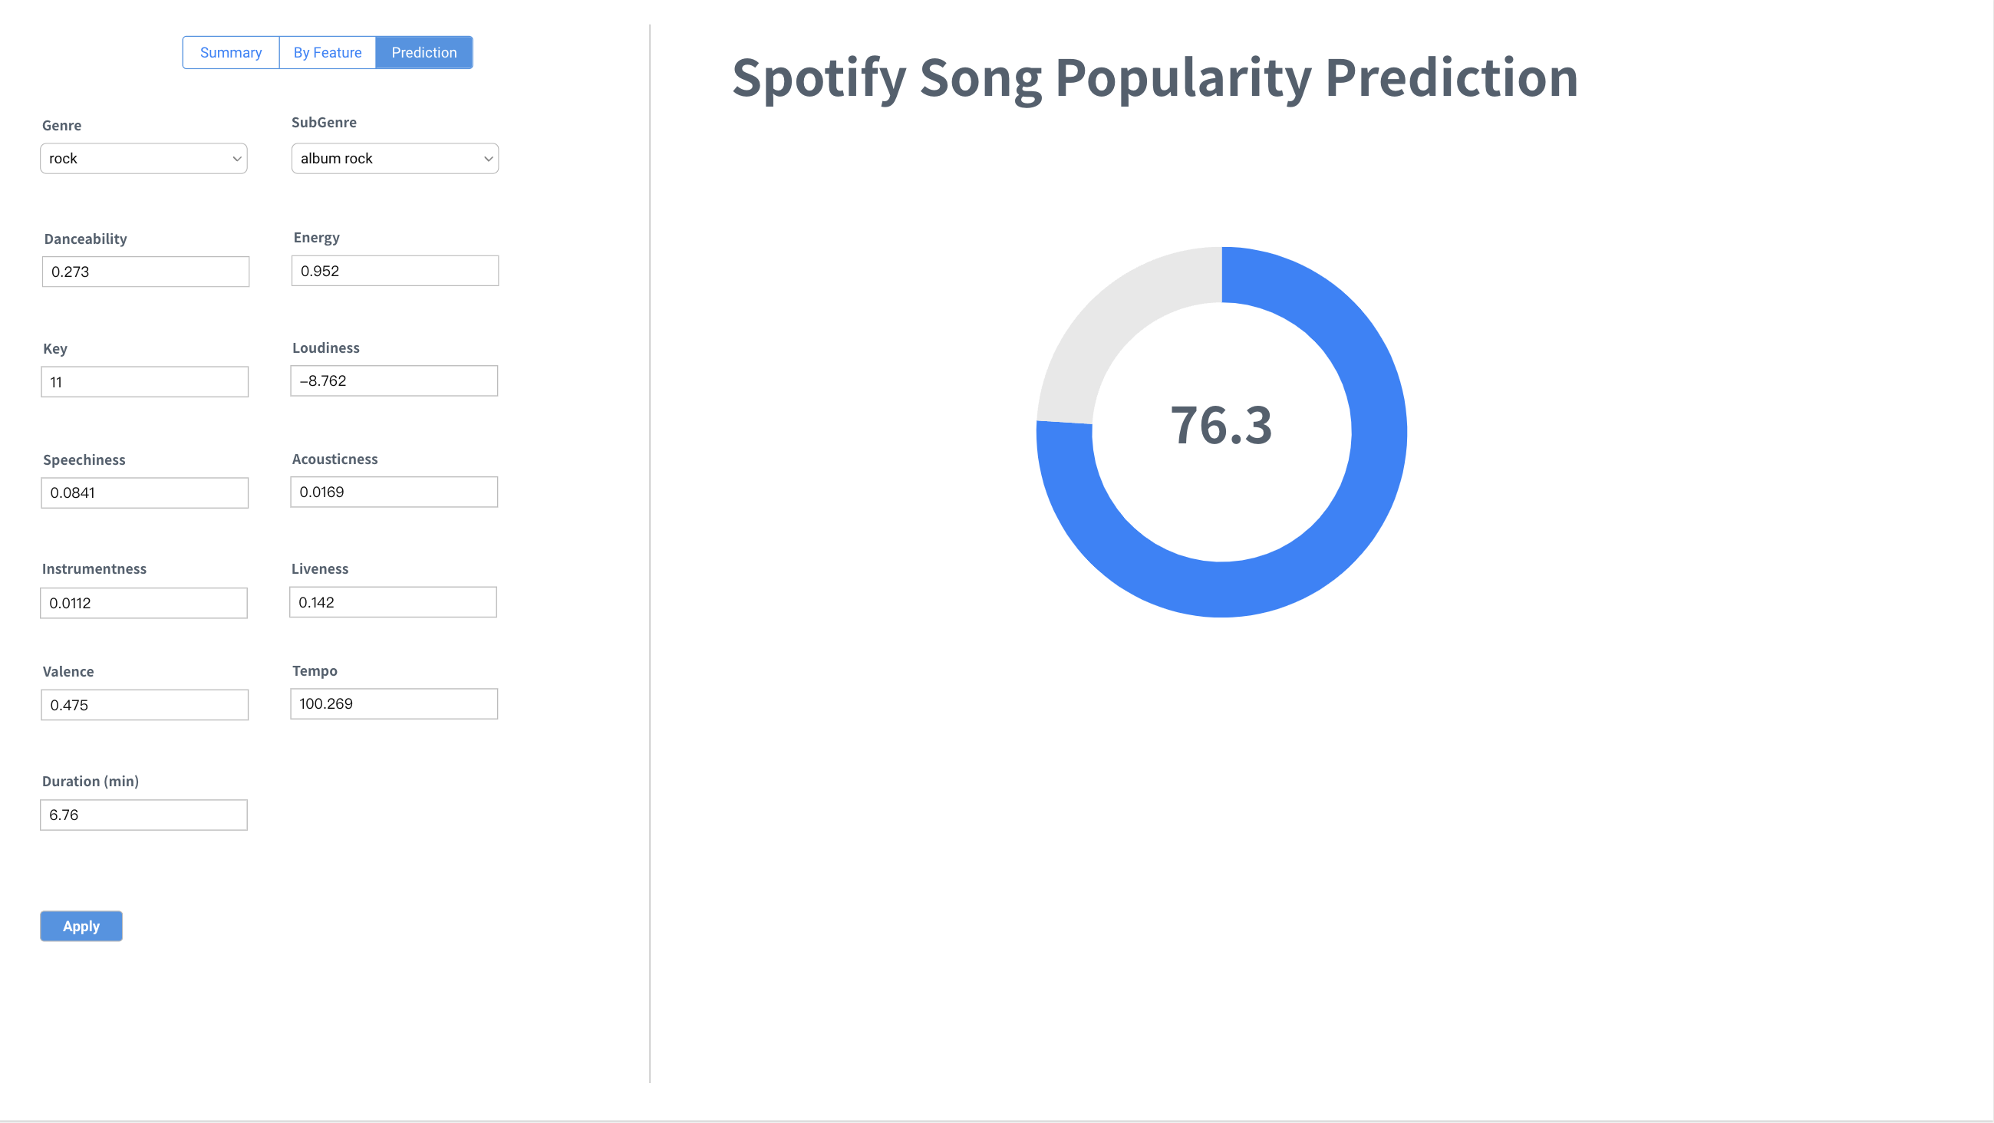Viewport: 1994px width, 1123px height.
Task: Open the Genre dropdown showing rock
Action: (x=144, y=159)
